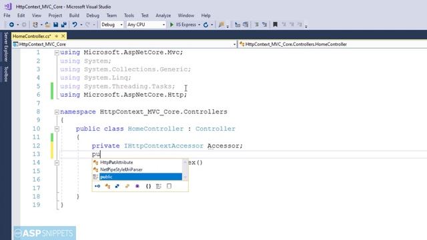Screen dimensions: 427x240
Task: Toggle the keywords filter in IntelliSense popup
Action: pyautogui.click(x=159, y=186)
